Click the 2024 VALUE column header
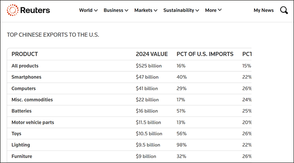 pyautogui.click(x=151, y=54)
